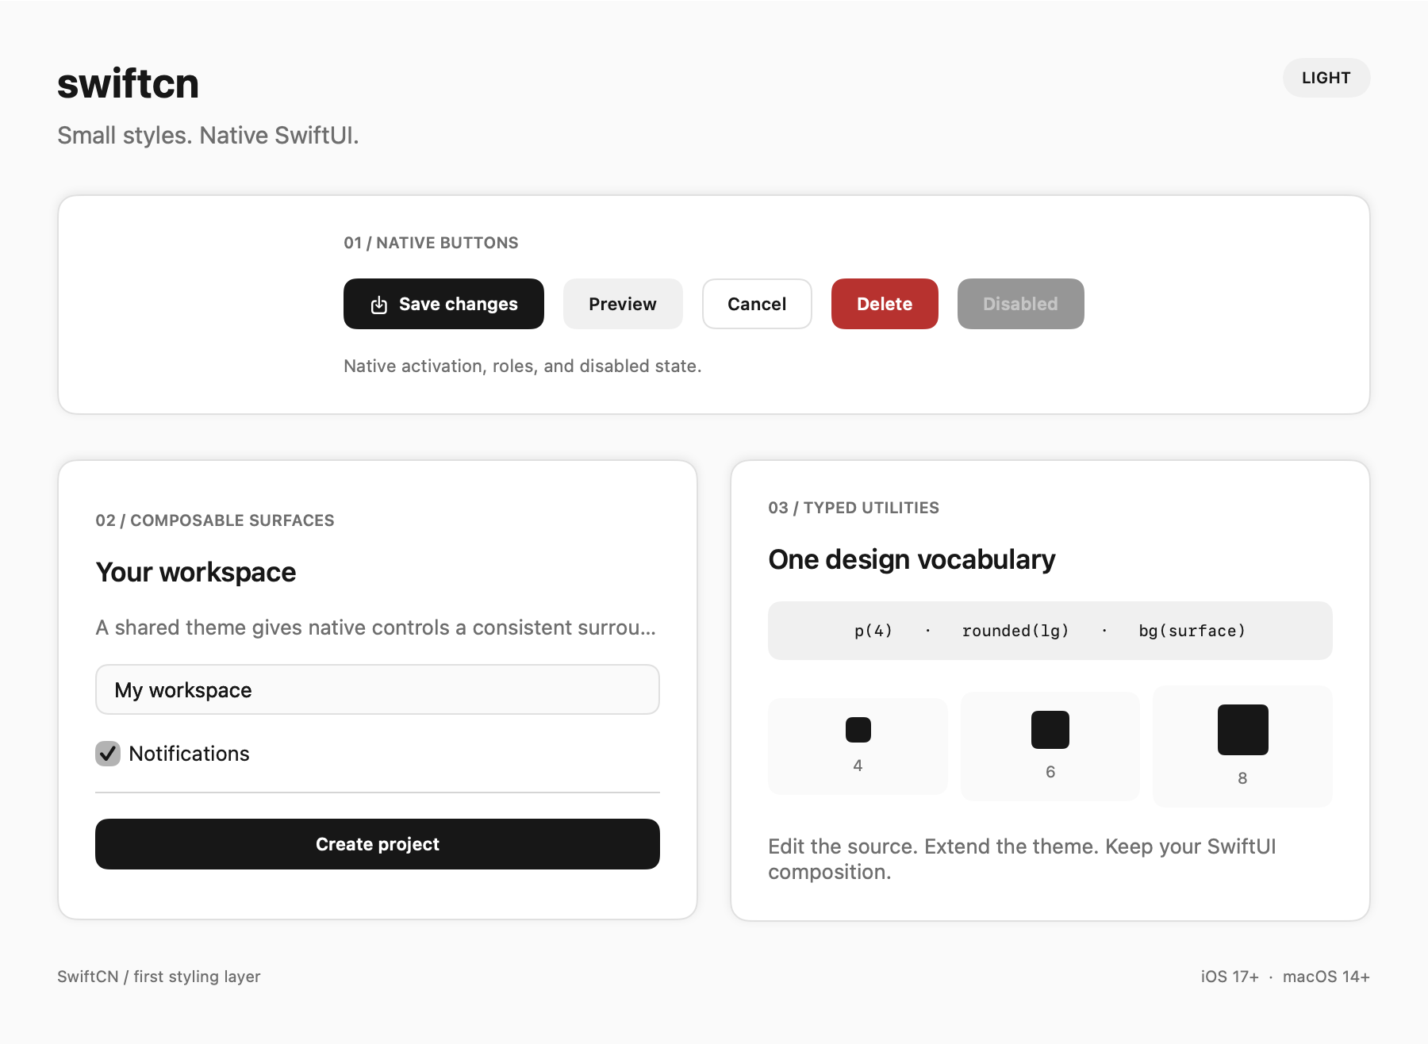This screenshot has width=1428, height=1044.
Task: Click the iOS 17+ · macOS 14+ footer text
Action: [x=1285, y=977]
